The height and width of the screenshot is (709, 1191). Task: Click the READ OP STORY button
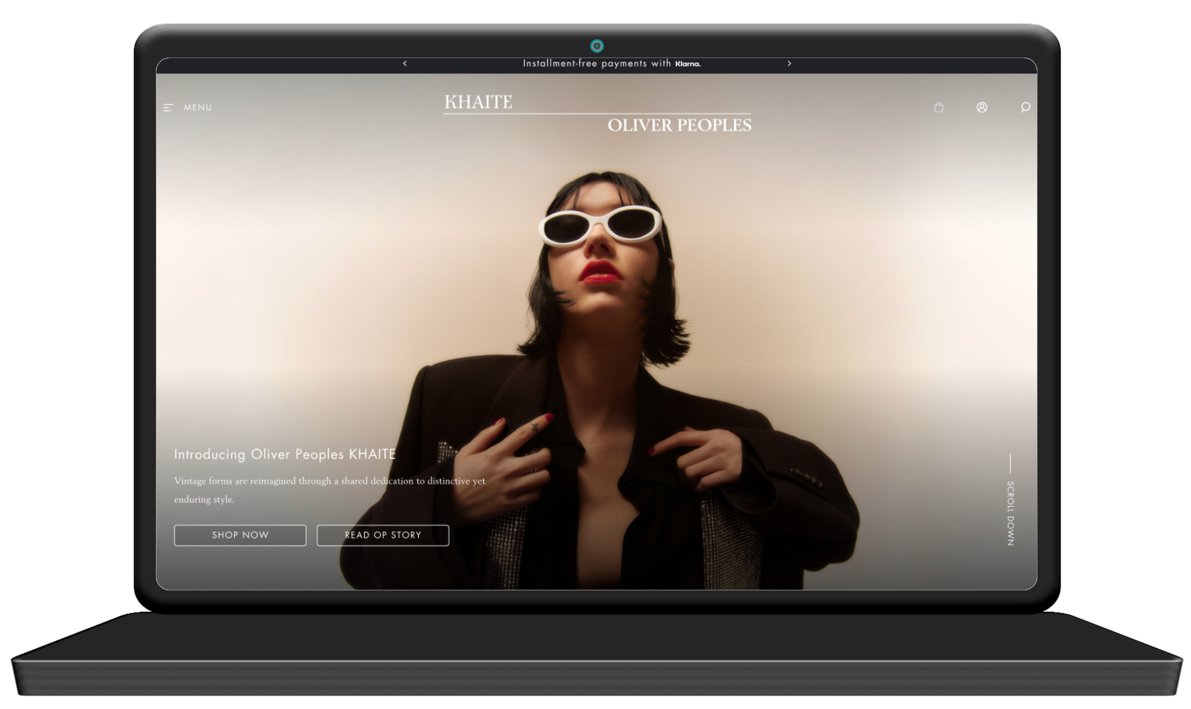coord(383,535)
